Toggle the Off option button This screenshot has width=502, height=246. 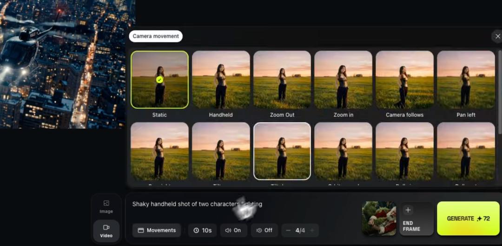[x=264, y=230]
